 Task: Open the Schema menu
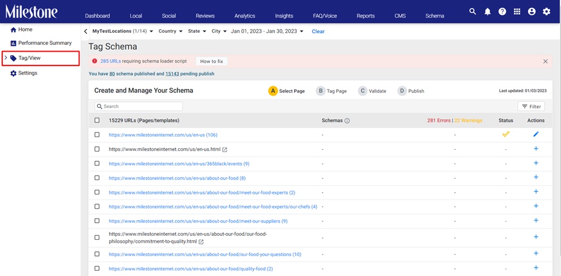tap(435, 15)
